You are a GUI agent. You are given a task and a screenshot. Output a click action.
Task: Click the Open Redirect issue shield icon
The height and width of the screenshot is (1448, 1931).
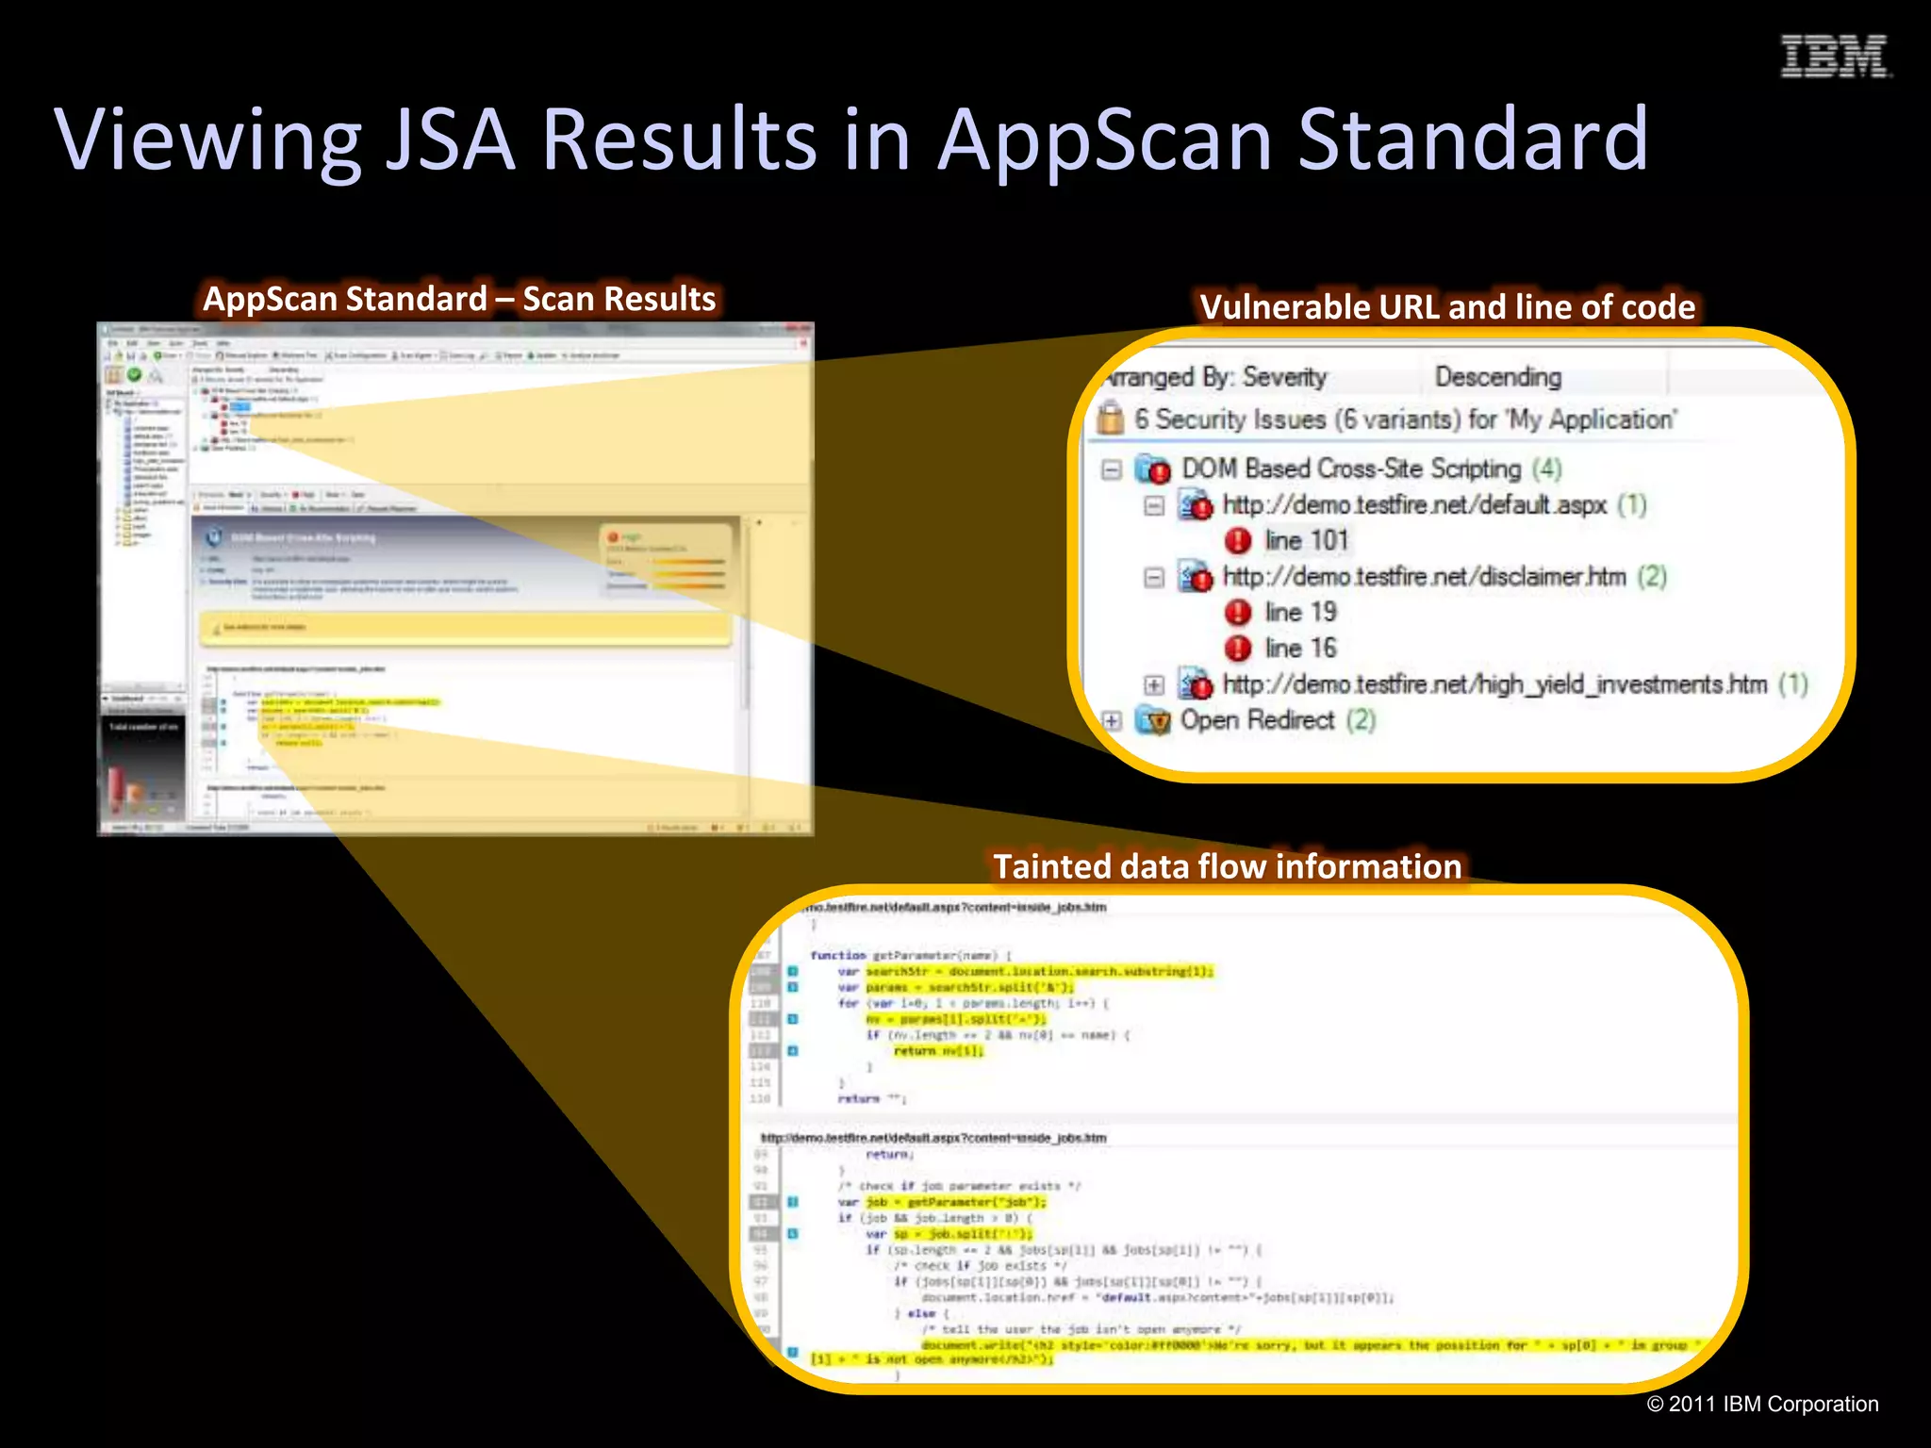1152,721
